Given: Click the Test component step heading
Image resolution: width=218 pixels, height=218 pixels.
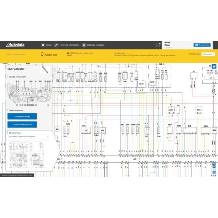Looking at the screenshot, I should pyautogui.click(x=16, y=110).
